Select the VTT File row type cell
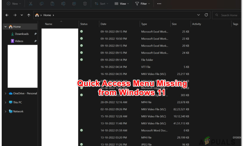Image resolution: width=243 pixels, height=146 pixels. click(x=146, y=67)
